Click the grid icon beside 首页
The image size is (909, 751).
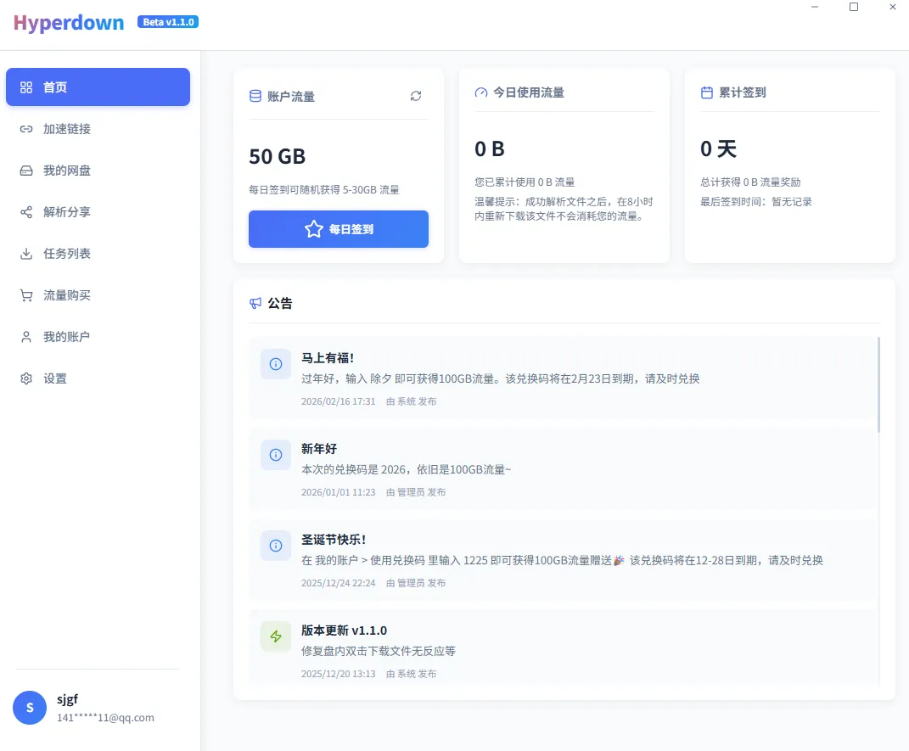26,87
